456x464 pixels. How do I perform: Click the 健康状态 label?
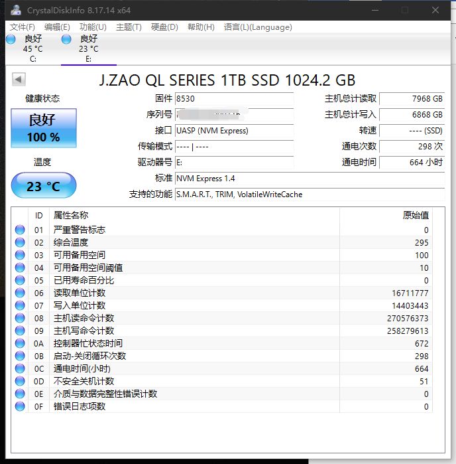42,98
